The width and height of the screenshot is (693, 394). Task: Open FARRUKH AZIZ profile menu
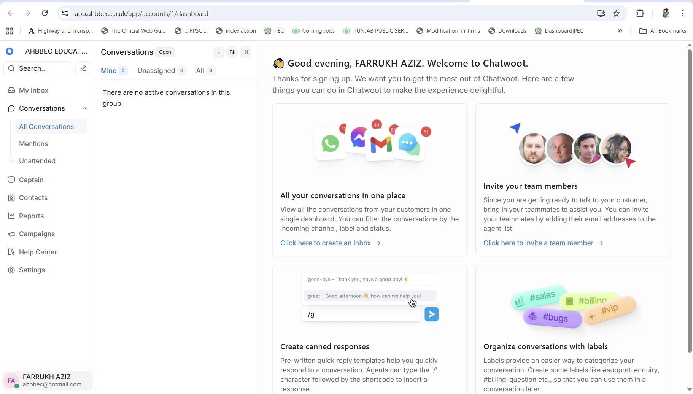48,380
